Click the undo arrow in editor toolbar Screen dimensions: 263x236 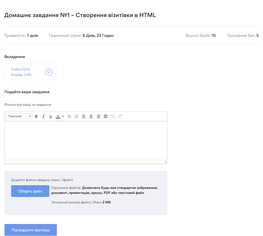coord(113,116)
